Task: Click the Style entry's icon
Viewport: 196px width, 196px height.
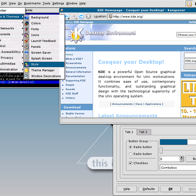Action: tap(26, 65)
